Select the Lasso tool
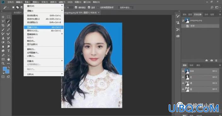The height and width of the screenshot is (116, 222). coord(3,21)
